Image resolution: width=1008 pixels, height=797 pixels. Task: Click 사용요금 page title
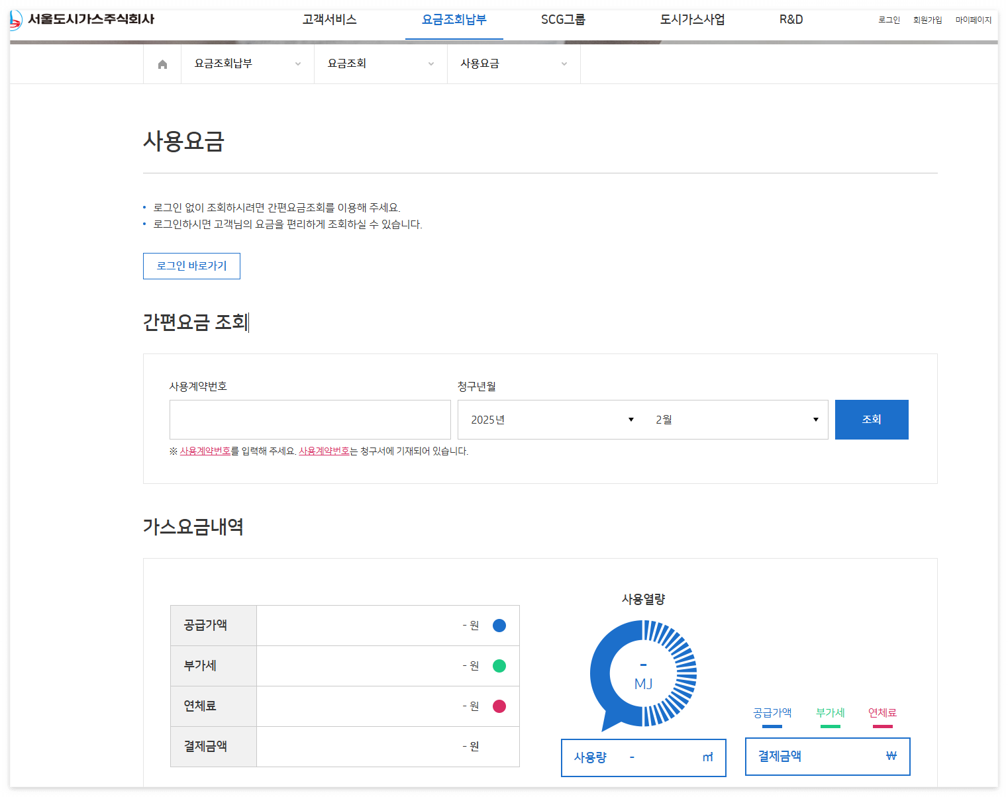[184, 141]
